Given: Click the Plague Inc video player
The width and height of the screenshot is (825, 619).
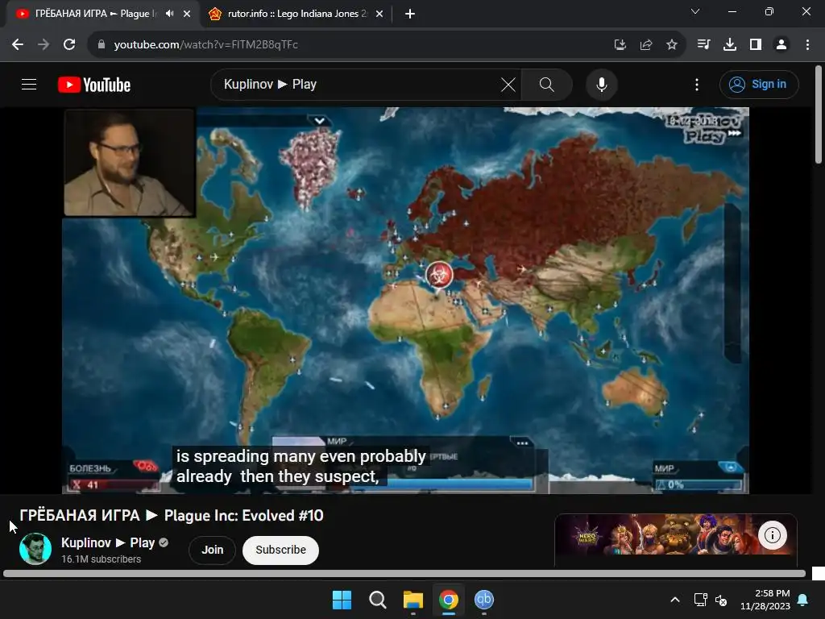Looking at the screenshot, I should (x=405, y=300).
